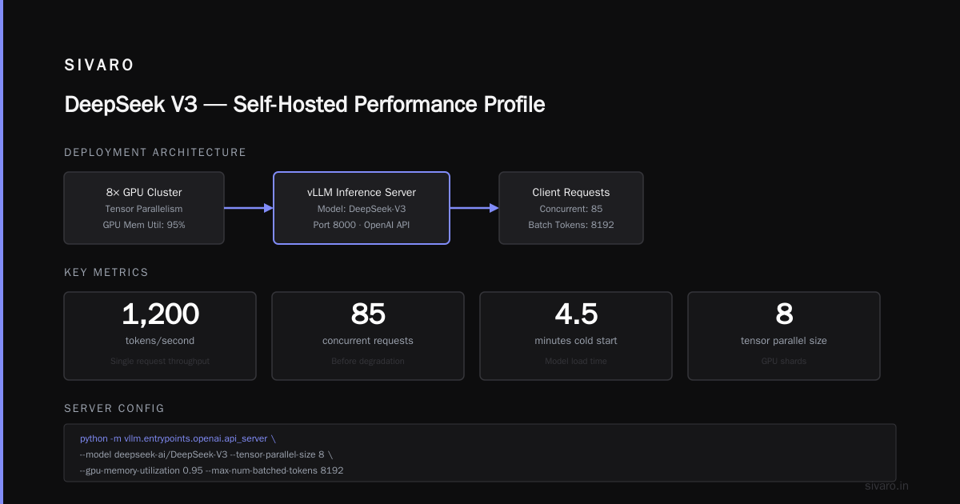Click the Single request throughput caption

[160, 361]
